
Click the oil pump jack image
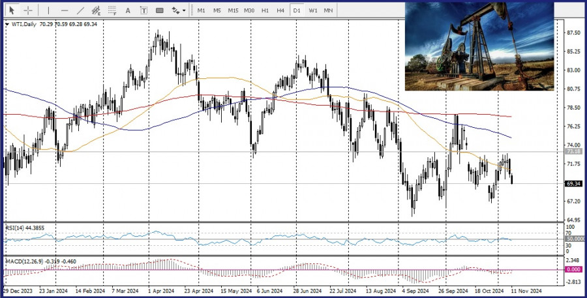coord(479,46)
